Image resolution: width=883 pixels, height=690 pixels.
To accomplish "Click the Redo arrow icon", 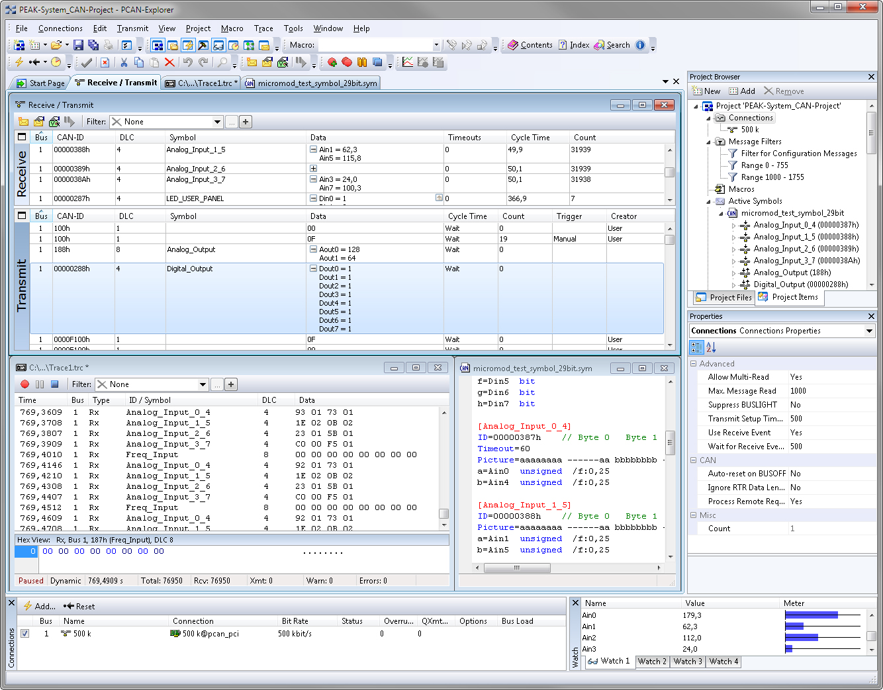I will tap(203, 62).
